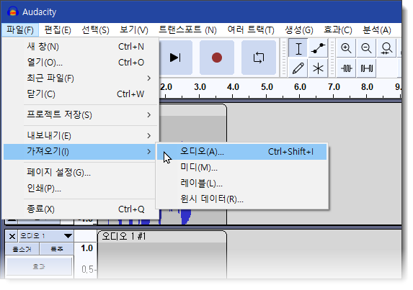This screenshot has height=290, width=413.
Task: Open the 생성(G) menu
Action: coord(299,30)
